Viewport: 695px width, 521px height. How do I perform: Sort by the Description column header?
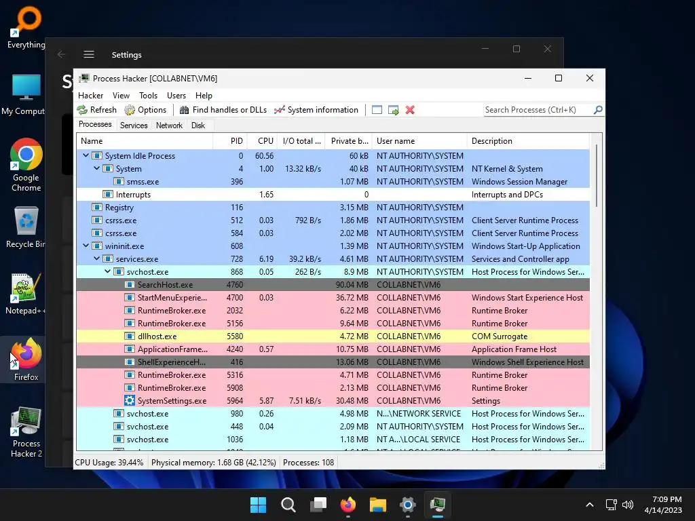point(528,141)
